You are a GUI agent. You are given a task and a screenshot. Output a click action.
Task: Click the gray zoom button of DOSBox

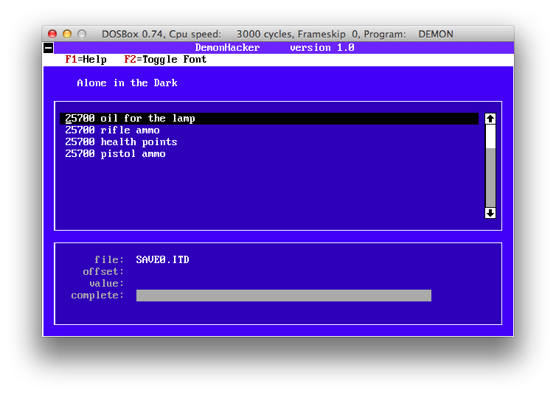pyautogui.click(x=82, y=34)
